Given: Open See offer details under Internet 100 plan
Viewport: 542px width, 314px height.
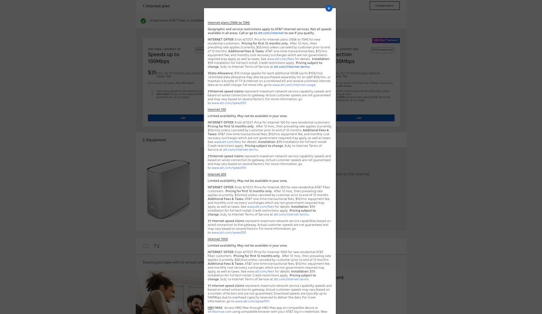Looking at the screenshot, I should [x=185, y=83].
